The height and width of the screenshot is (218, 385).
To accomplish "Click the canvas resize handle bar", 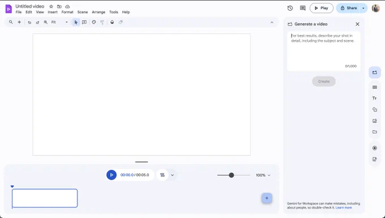I will tap(142, 162).
